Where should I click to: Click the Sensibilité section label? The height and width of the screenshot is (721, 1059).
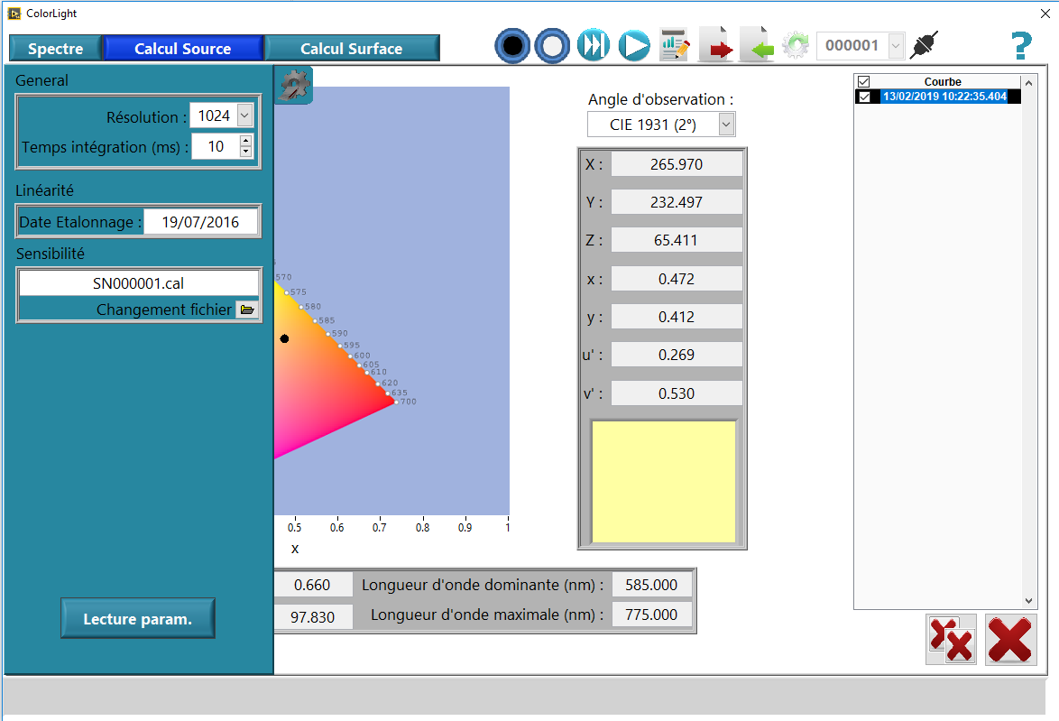coord(51,254)
